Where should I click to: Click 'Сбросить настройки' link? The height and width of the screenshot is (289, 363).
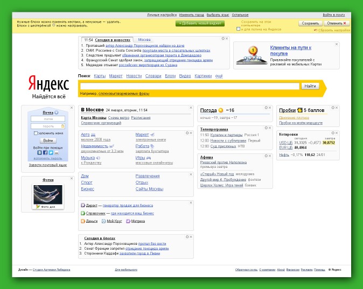(x=334, y=30)
